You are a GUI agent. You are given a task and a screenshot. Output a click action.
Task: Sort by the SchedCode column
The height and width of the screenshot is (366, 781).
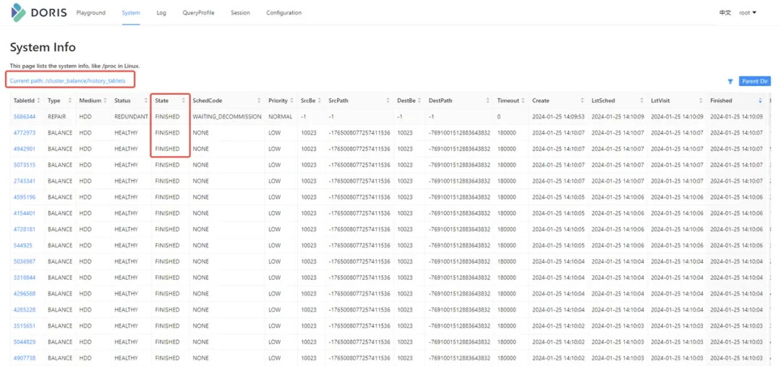259,101
